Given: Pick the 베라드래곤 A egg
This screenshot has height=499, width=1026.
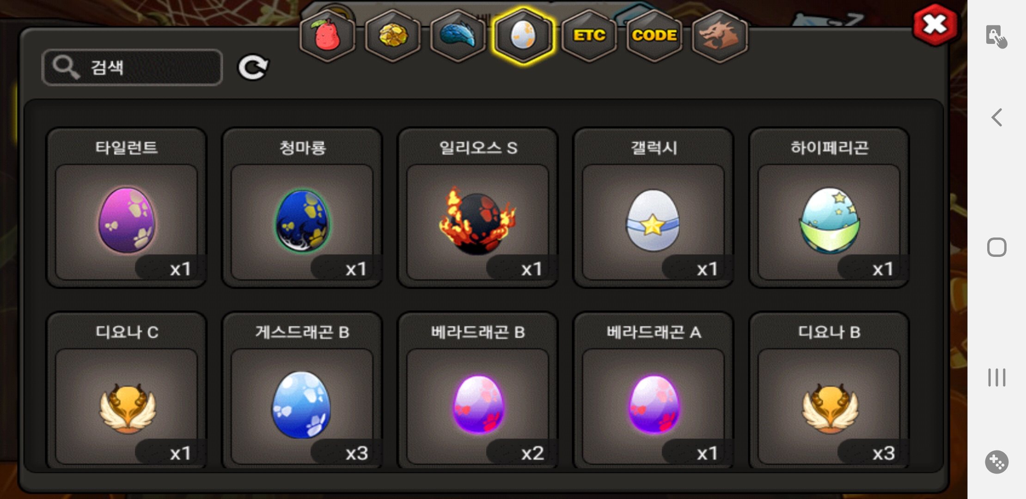Looking at the screenshot, I should (653, 391).
